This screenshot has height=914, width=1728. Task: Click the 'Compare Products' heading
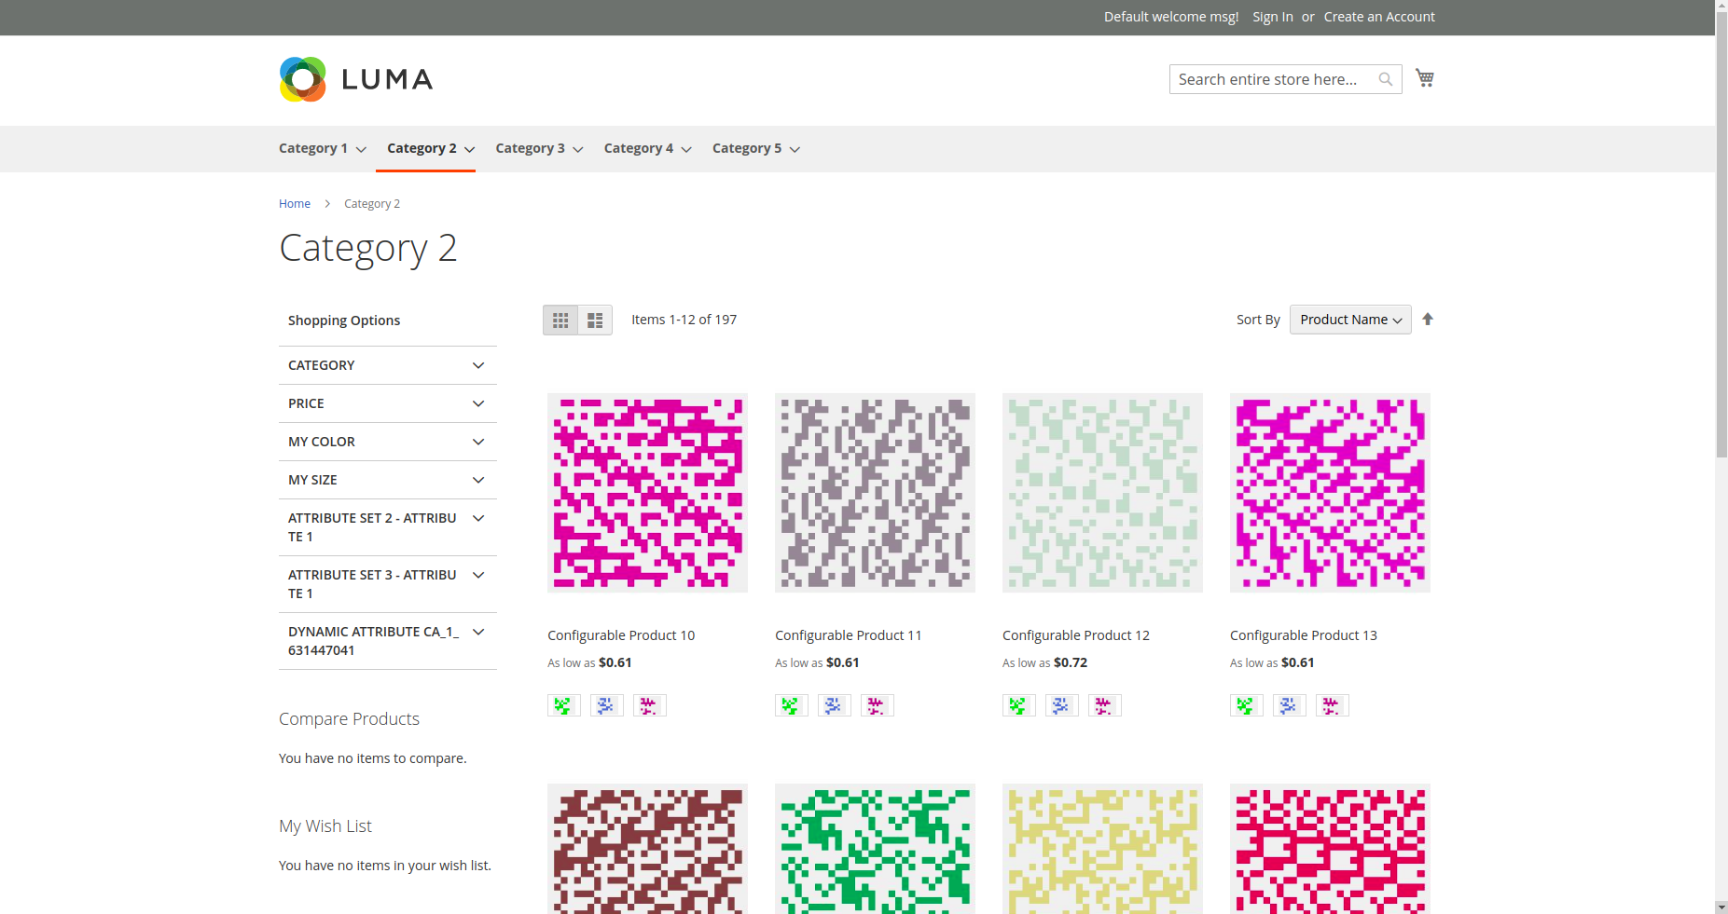coord(349,719)
